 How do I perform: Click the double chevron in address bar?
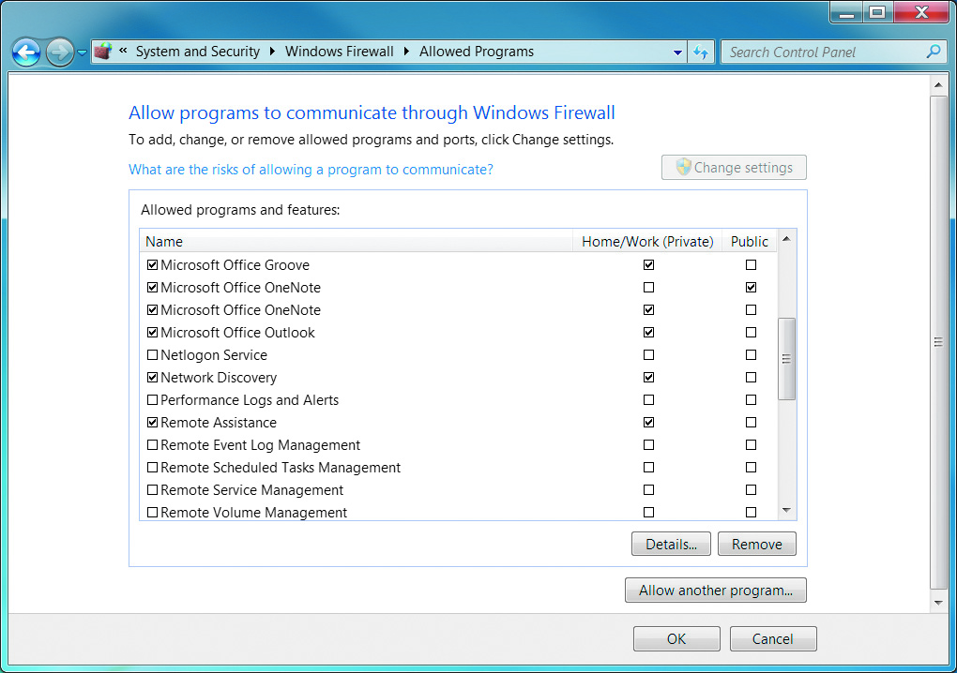(123, 51)
